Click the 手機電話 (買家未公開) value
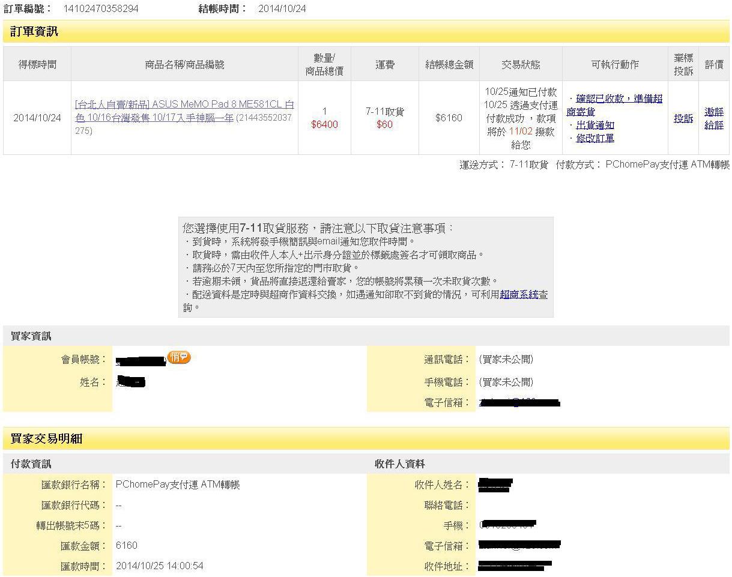 pyautogui.click(x=506, y=382)
